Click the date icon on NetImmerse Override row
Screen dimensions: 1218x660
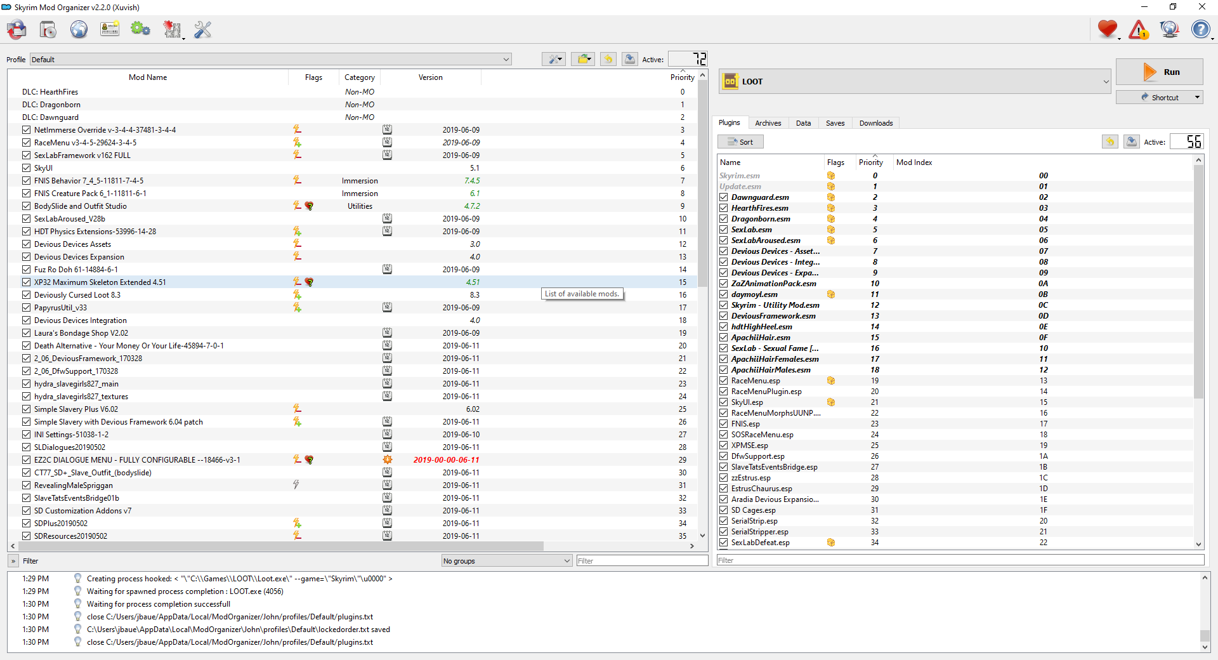point(387,129)
